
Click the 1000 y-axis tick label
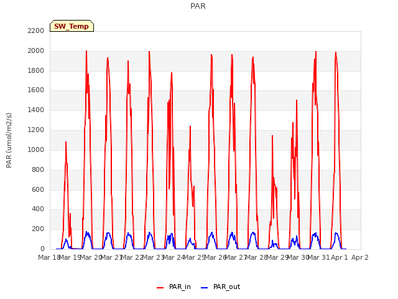36,149
